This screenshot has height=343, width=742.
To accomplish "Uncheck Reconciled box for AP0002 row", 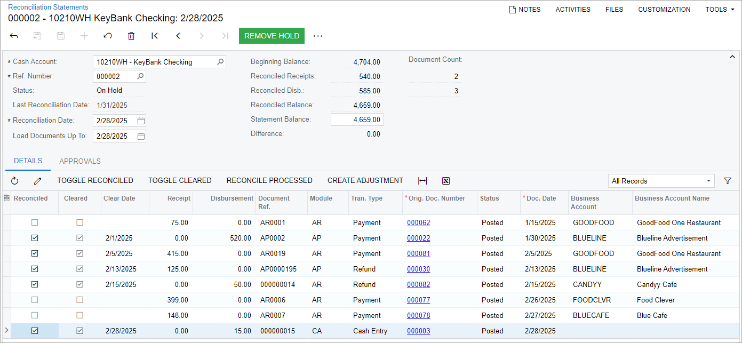I will coord(35,238).
